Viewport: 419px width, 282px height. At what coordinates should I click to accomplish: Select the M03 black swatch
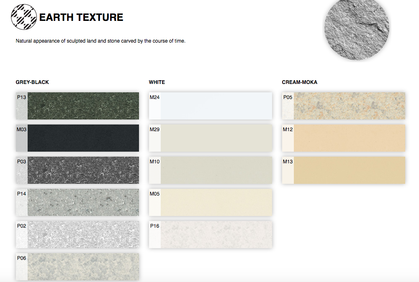(x=77, y=138)
